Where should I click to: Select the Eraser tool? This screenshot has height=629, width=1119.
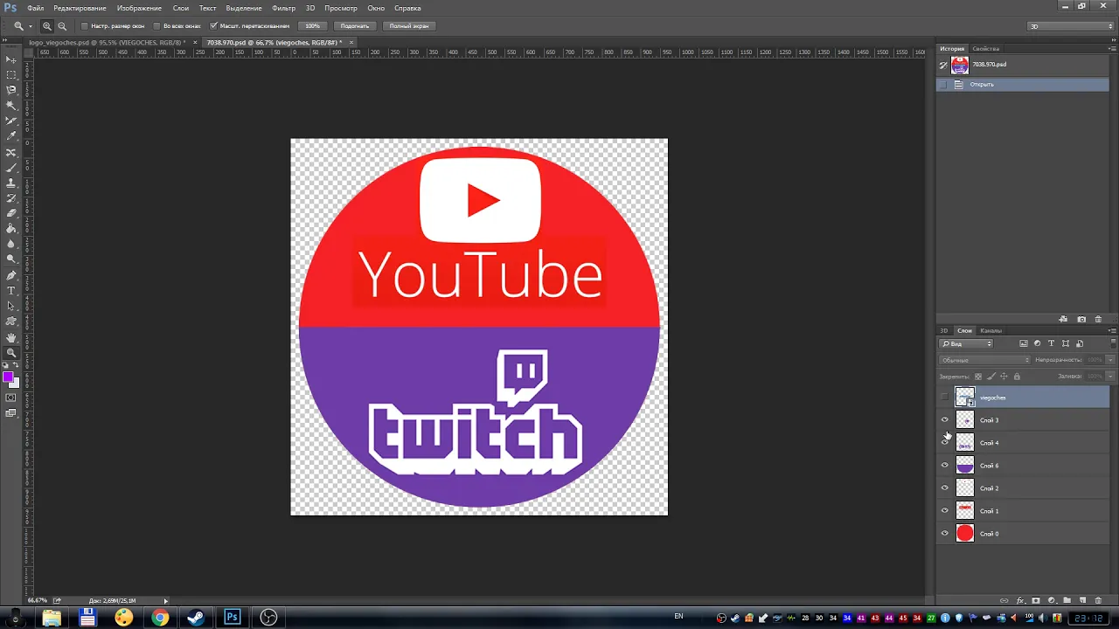coord(11,213)
